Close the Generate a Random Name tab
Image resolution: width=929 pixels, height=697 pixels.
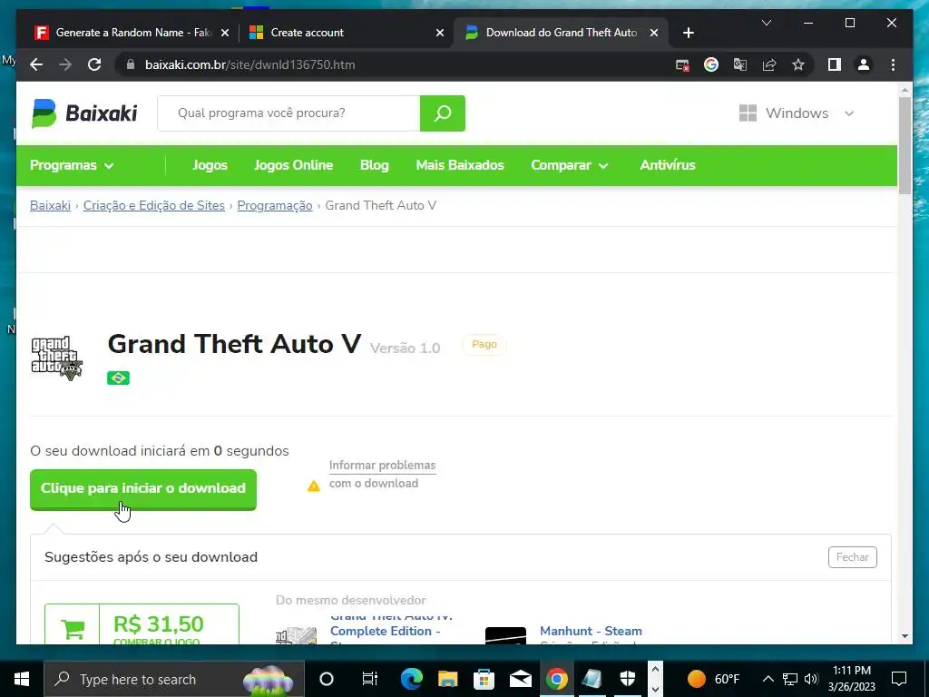(225, 33)
